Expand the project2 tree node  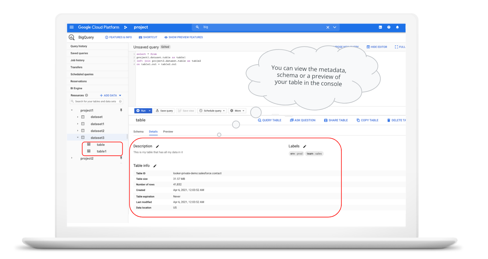(72, 158)
